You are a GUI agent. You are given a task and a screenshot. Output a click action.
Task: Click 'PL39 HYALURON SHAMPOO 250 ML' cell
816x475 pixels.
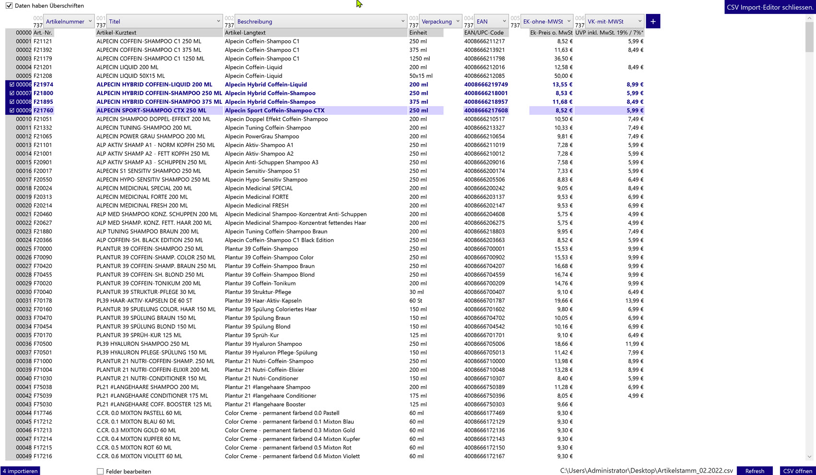[143, 344]
